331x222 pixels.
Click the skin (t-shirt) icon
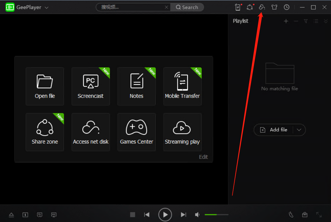point(274,7)
